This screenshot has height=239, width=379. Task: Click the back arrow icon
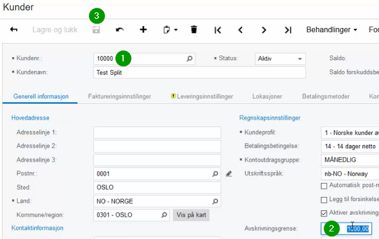tap(13, 30)
